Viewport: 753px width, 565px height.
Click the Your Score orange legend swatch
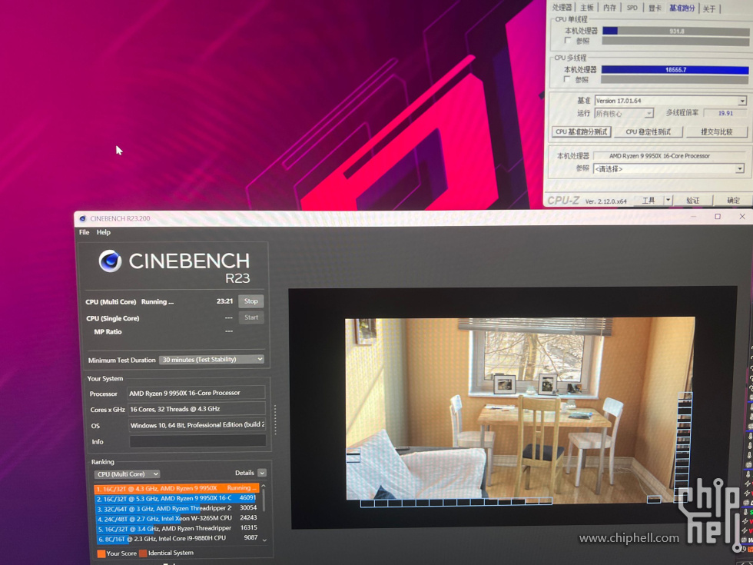tap(101, 553)
